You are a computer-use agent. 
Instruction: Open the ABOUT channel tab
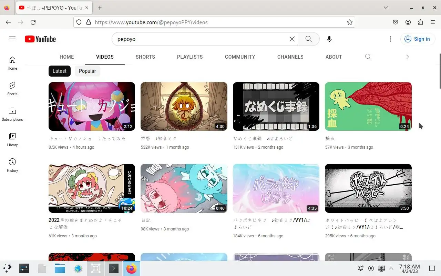pos(334,57)
